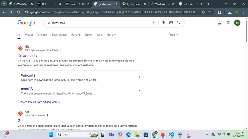Switch to the DEV++ tab
248x139 pixels.
point(49,4)
